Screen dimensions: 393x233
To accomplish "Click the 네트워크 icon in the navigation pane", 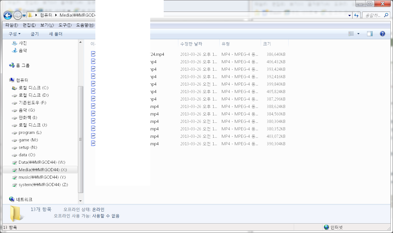I will tap(12, 199).
